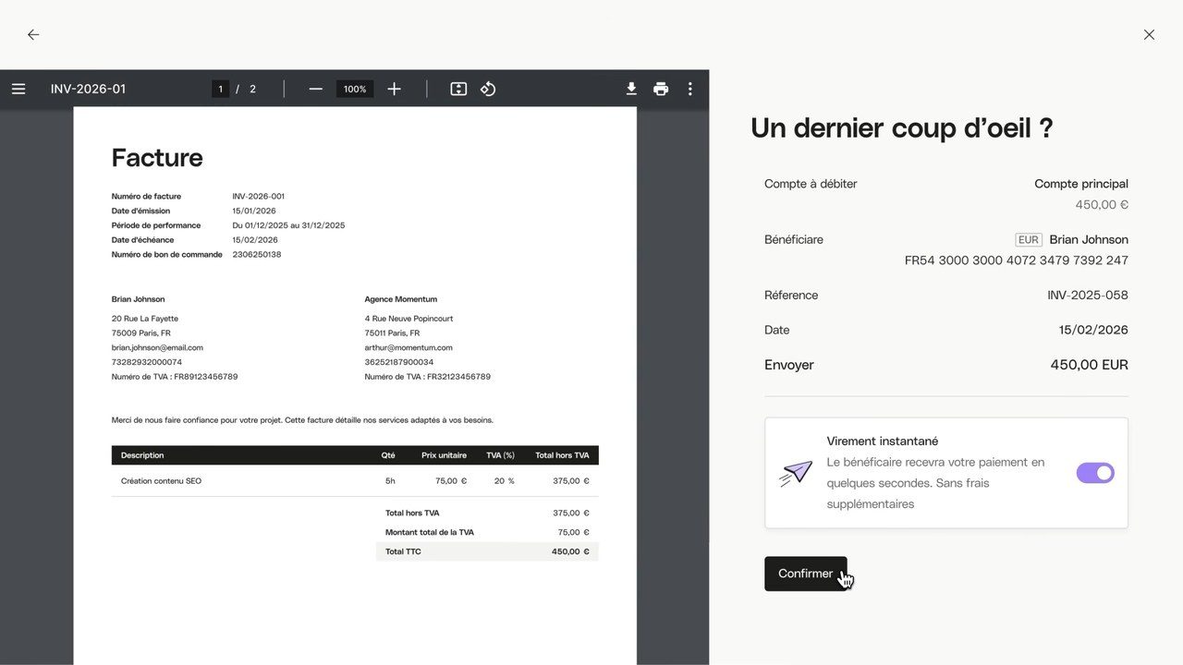Click the amount 450,00 EUR to send
Image resolution: width=1183 pixels, height=665 pixels.
1089,365
